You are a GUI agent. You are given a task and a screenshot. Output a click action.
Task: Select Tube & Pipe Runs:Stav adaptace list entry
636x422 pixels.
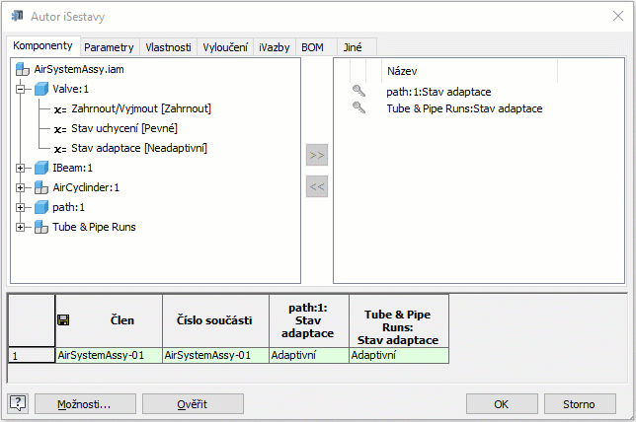click(x=464, y=108)
